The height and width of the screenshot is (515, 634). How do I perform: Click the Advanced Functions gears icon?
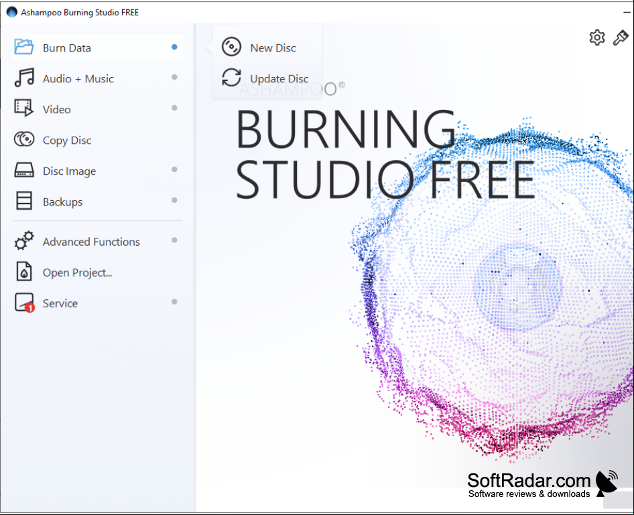24,240
